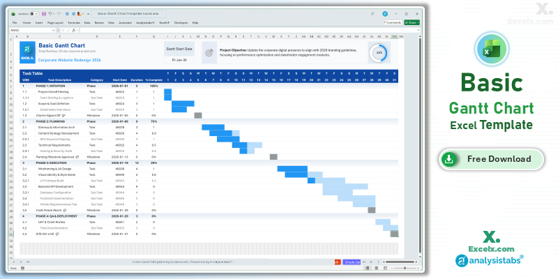Open the File menu
The image size is (558, 279).
pyautogui.click(x=15, y=22)
